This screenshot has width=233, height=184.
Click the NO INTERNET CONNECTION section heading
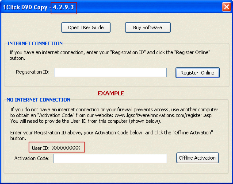(38, 100)
